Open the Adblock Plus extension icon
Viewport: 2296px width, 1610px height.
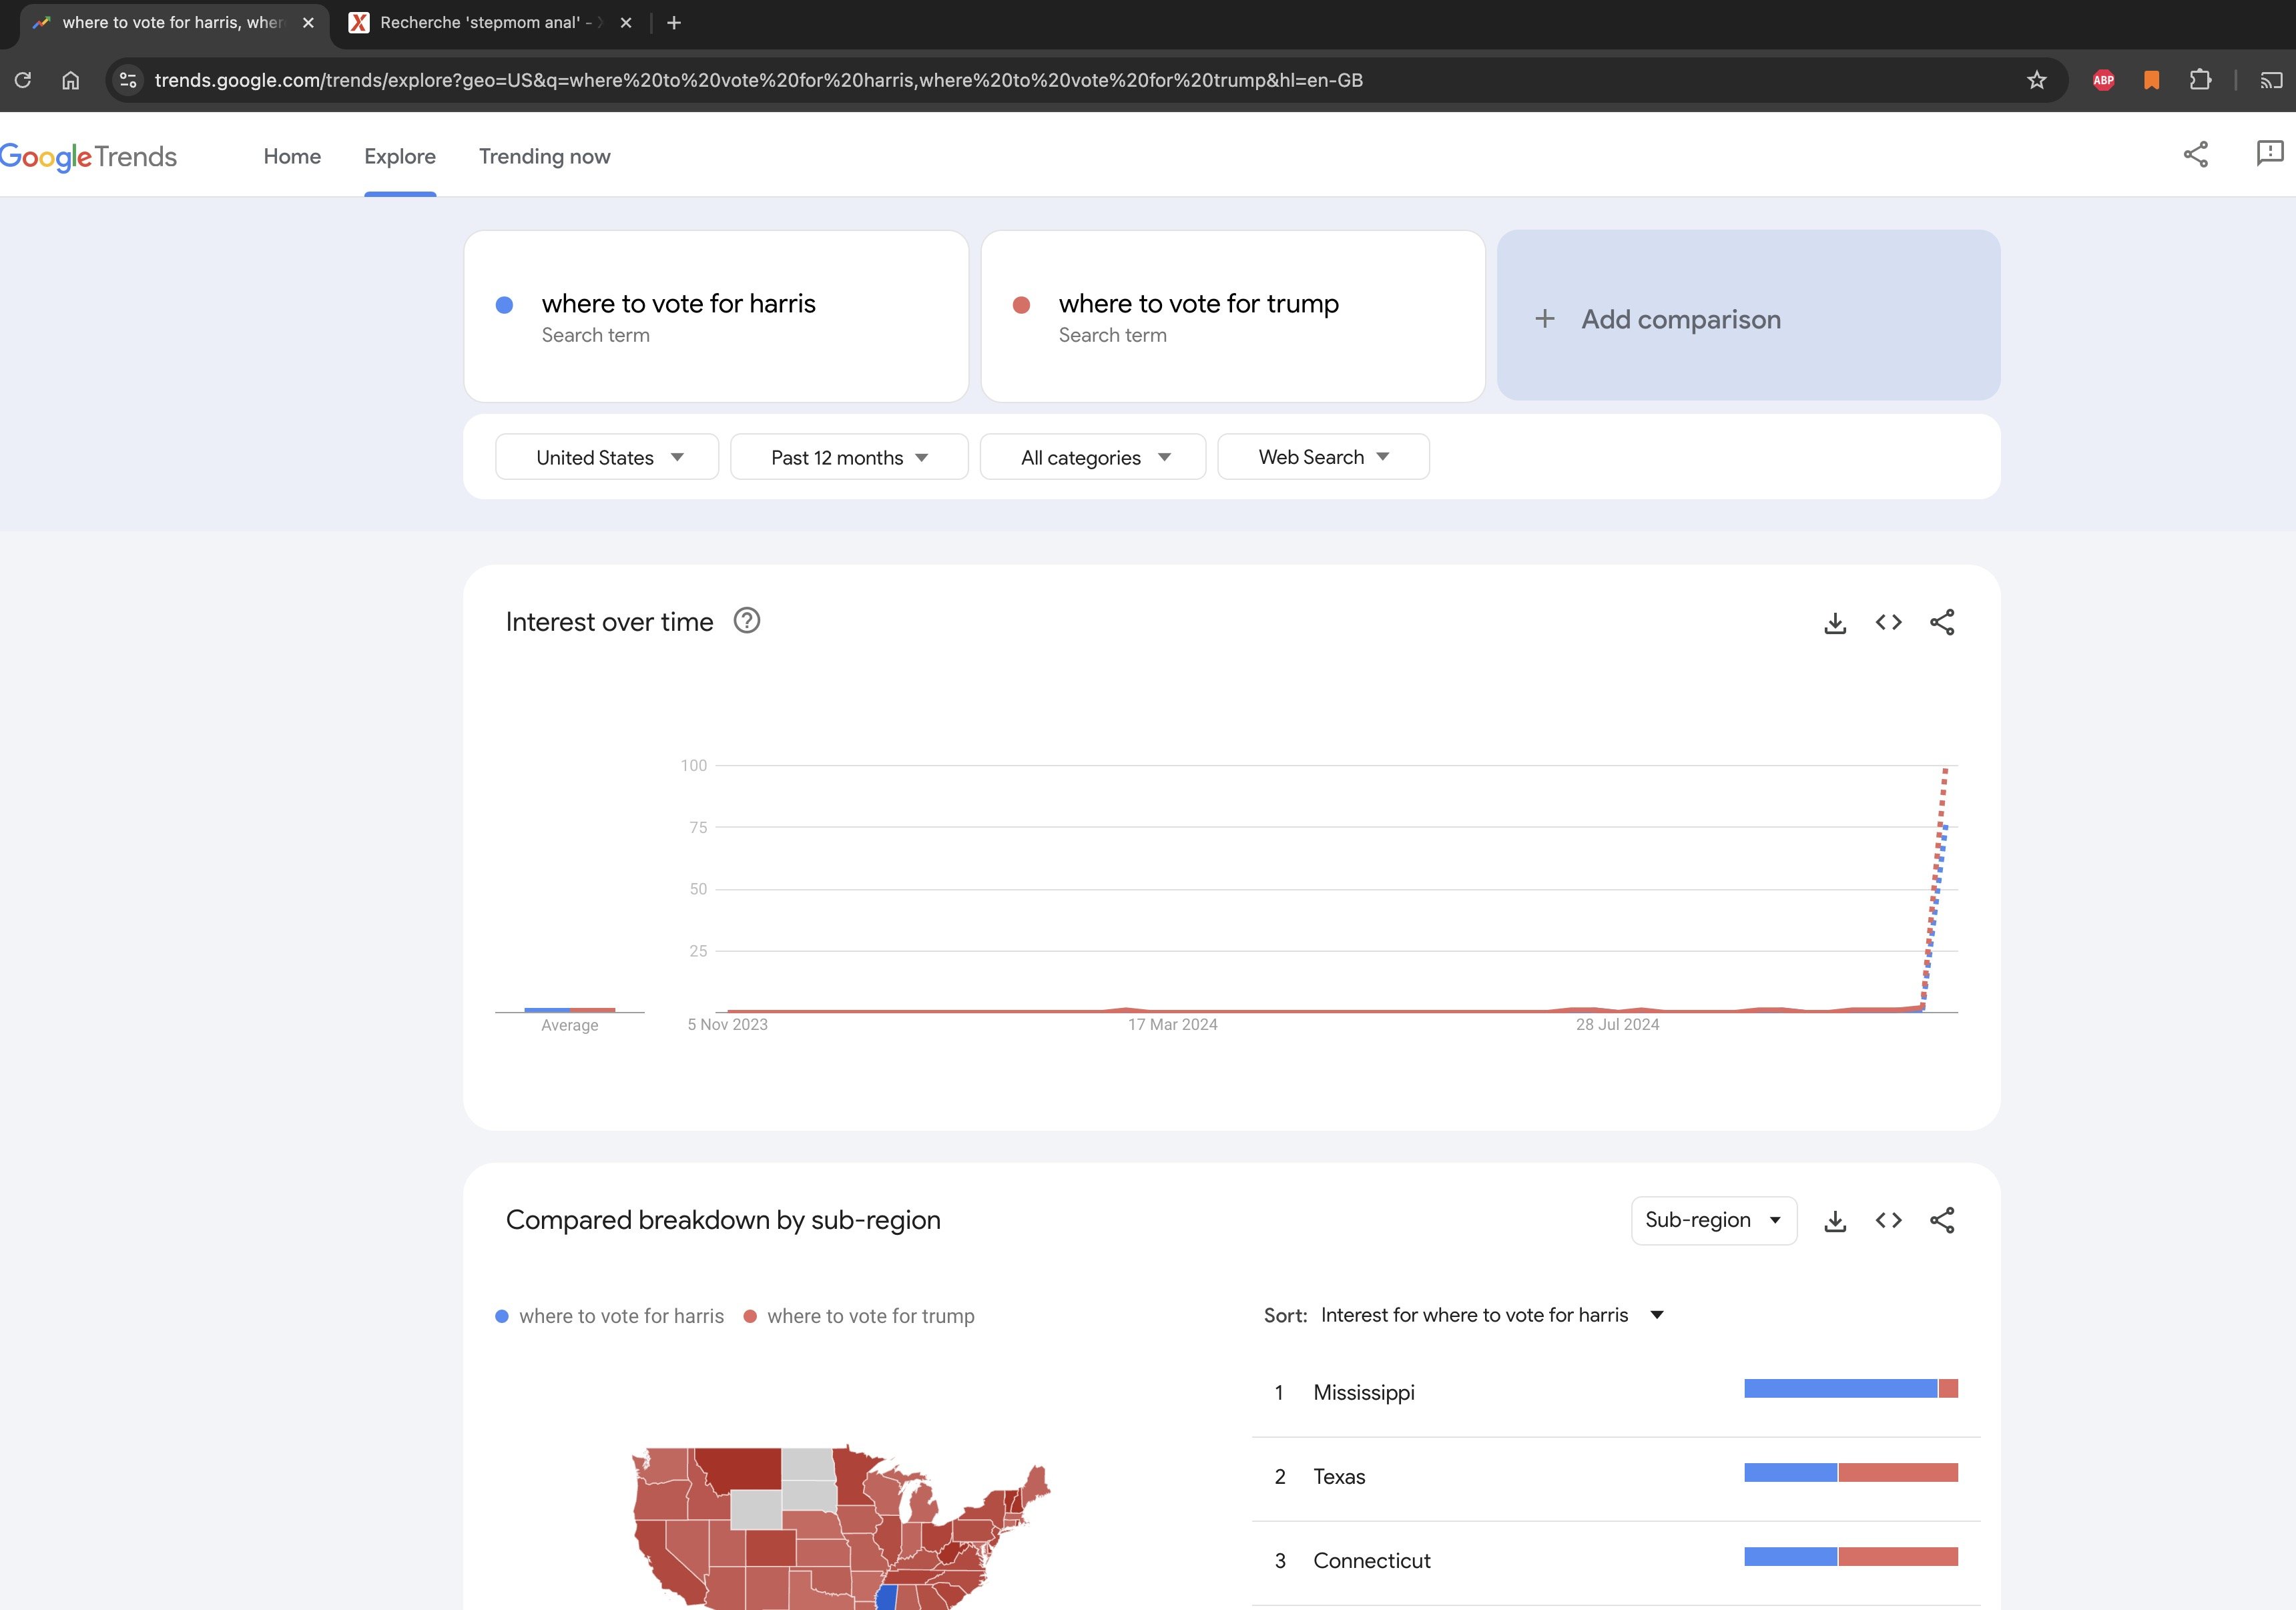[x=2103, y=80]
